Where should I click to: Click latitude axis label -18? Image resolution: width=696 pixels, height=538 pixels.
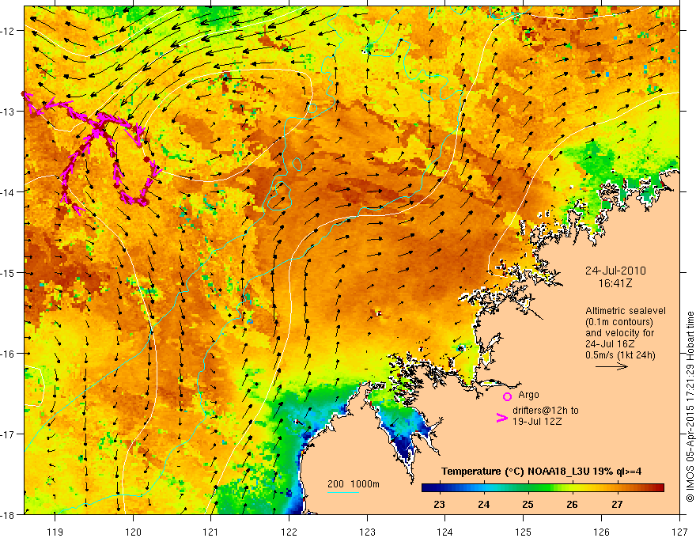8,515
